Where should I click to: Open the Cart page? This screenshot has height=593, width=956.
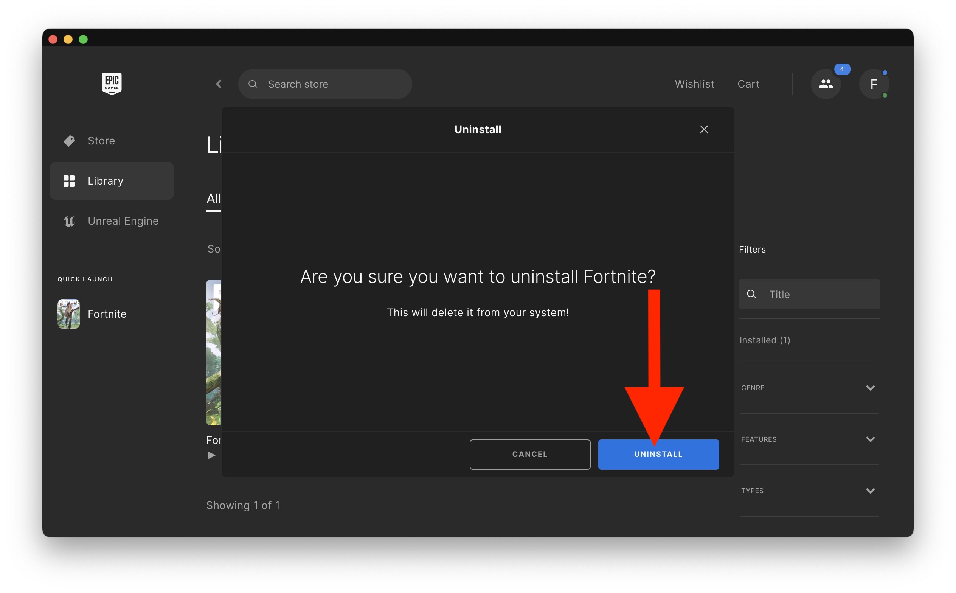[748, 84]
